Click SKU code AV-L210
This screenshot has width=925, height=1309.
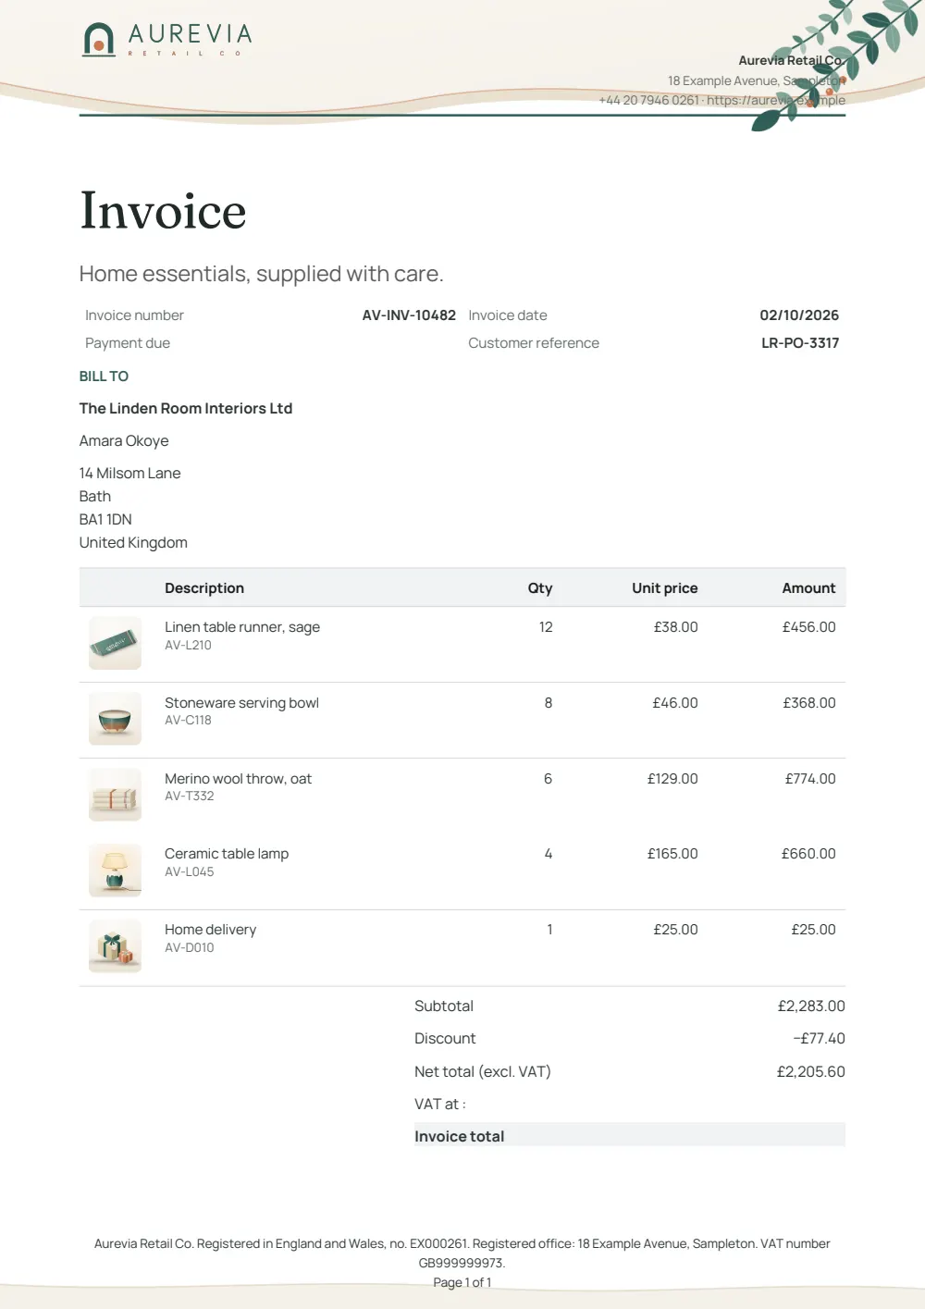188,646
